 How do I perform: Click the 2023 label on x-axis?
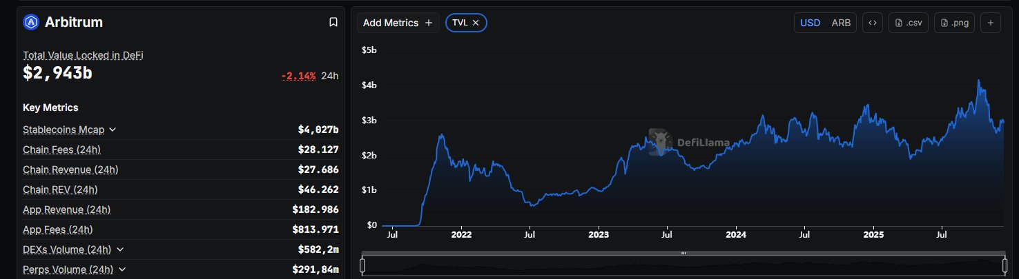(x=599, y=235)
